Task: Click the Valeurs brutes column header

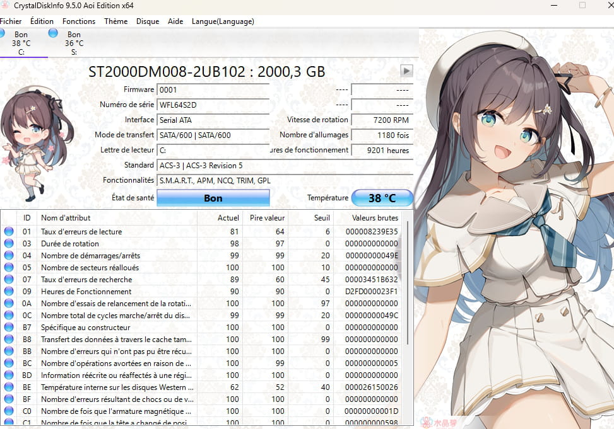Action: tap(368, 218)
